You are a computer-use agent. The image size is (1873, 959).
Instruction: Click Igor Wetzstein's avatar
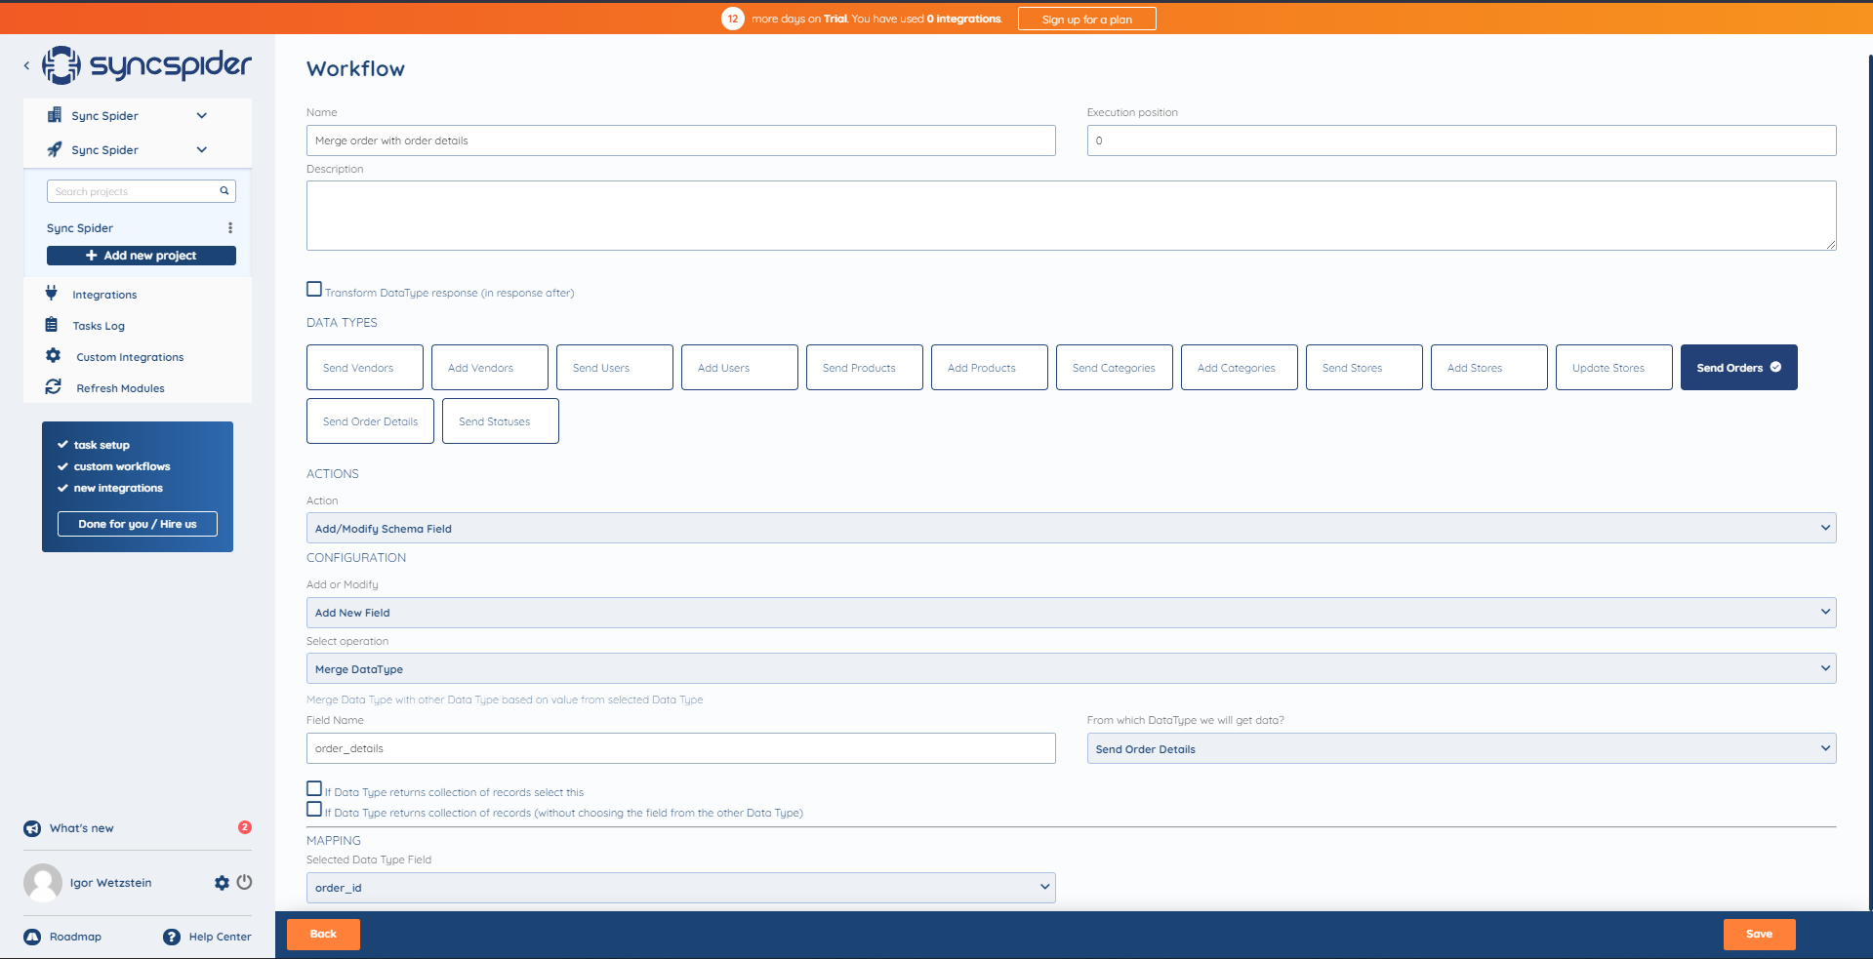[43, 883]
